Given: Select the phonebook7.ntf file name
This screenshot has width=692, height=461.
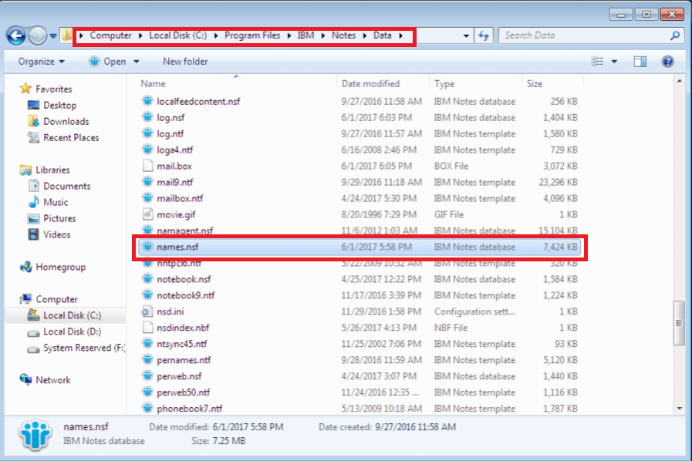Looking at the screenshot, I should [189, 409].
